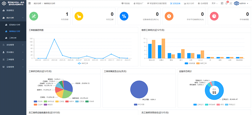Click the admin avatar logo
Viewport: 252px width, 115px height.
237,3
